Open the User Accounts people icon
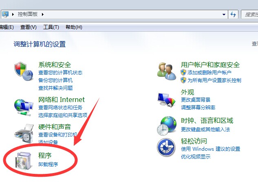 [166, 71]
